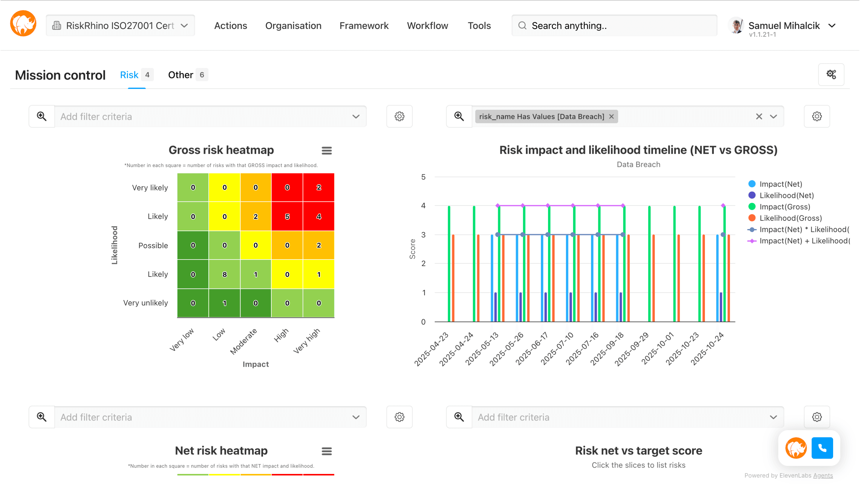
Task: Open the rhino chat assistant widget
Action: tap(796, 448)
